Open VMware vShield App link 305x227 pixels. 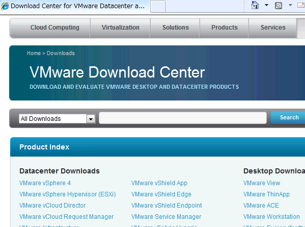[x=159, y=183]
